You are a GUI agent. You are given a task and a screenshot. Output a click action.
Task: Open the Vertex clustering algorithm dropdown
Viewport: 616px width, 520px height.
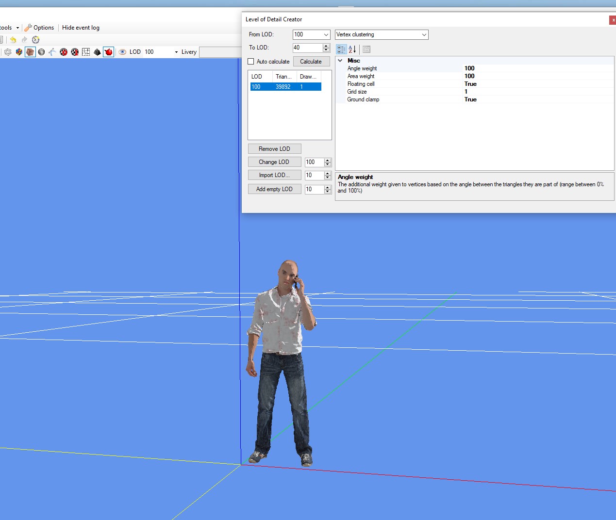pyautogui.click(x=424, y=34)
